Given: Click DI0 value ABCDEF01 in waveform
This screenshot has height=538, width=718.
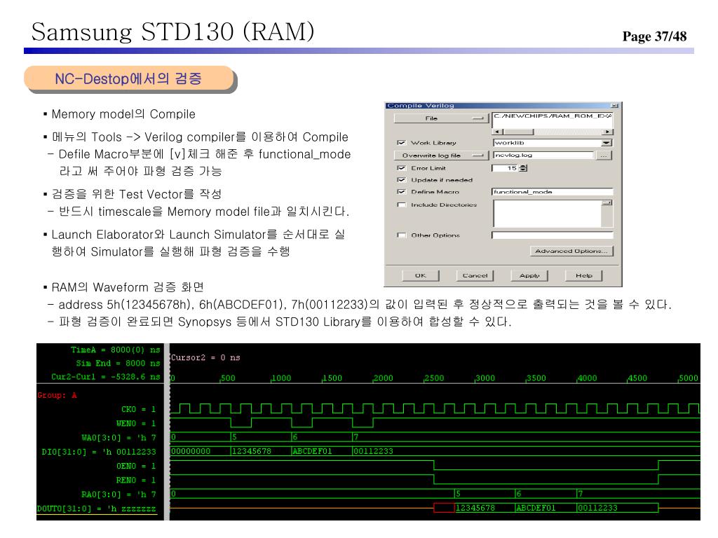Looking at the screenshot, I should [x=312, y=452].
